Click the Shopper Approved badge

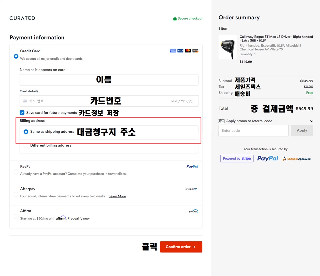pos(297,159)
